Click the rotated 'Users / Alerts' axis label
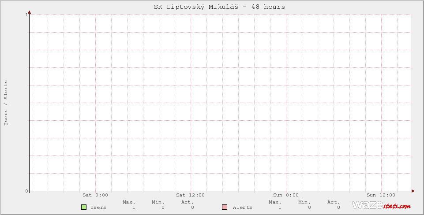This screenshot has height=215, width=424. tap(6, 103)
